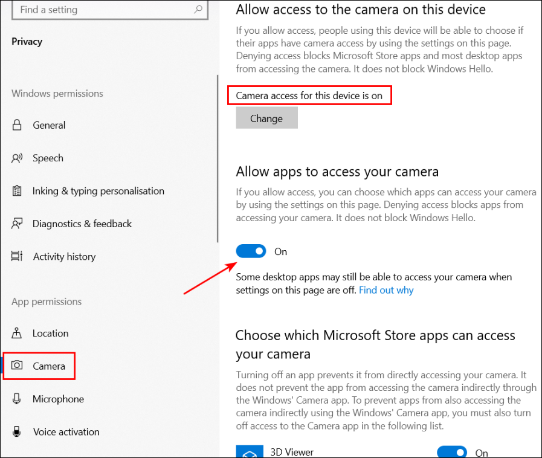This screenshot has width=542, height=458.
Task: Click the Diagnostics & feedback icon
Action: pyautogui.click(x=17, y=224)
